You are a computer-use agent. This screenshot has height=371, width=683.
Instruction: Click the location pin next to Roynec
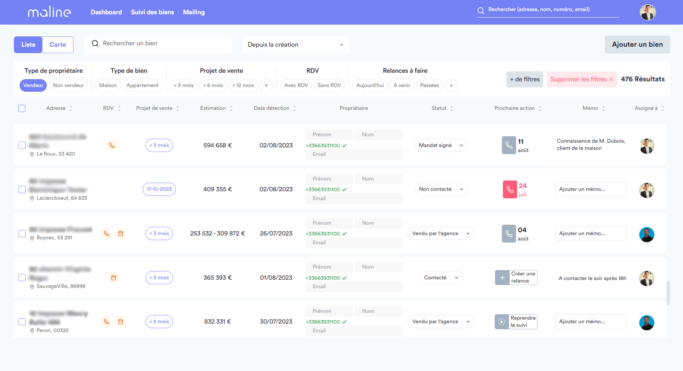click(x=32, y=237)
